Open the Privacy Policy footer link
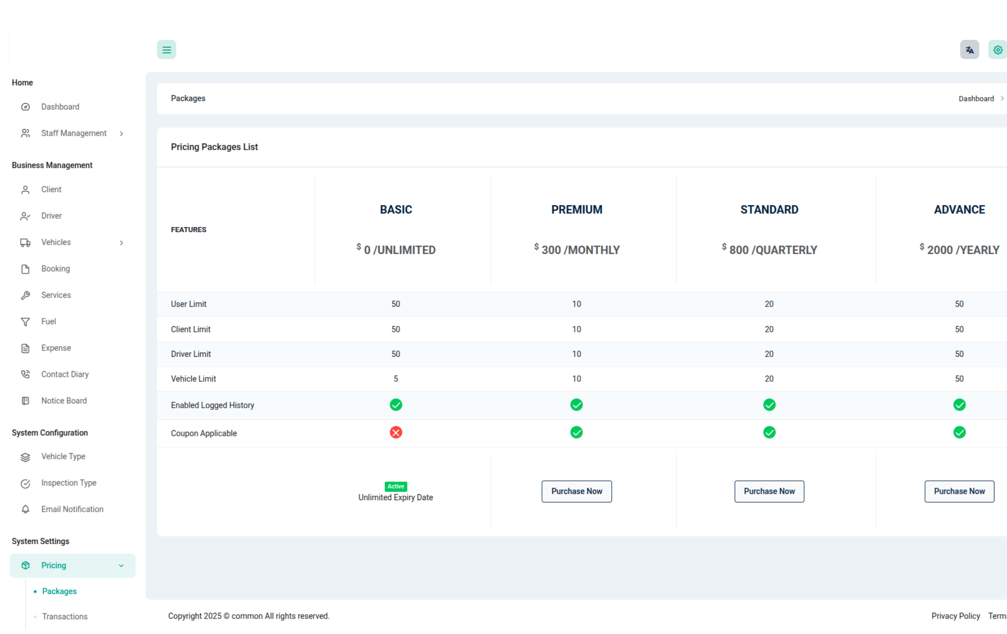 (x=955, y=616)
